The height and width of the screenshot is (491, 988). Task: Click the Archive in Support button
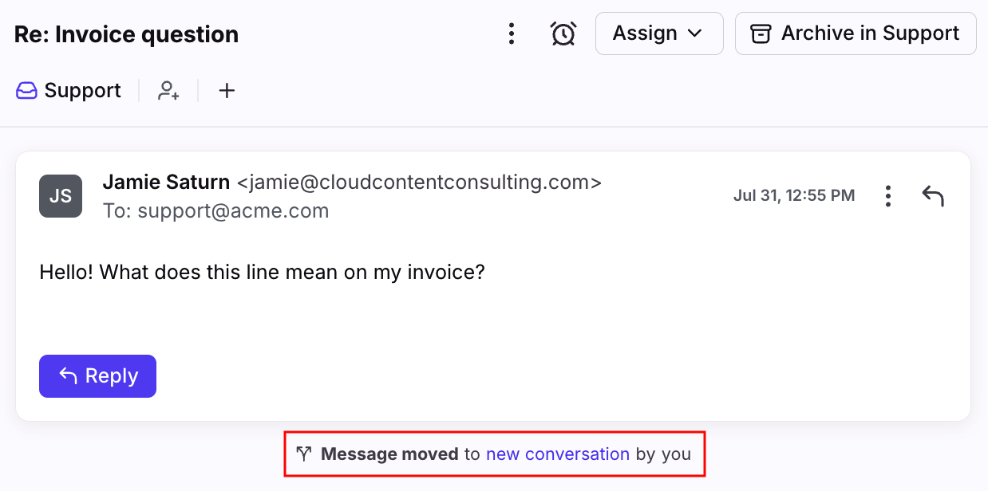(x=856, y=33)
